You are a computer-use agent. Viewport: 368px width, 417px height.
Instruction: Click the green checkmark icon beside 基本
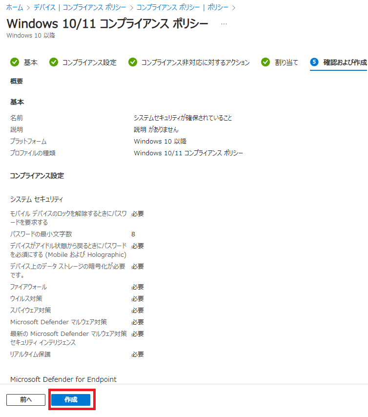pyautogui.click(x=15, y=62)
